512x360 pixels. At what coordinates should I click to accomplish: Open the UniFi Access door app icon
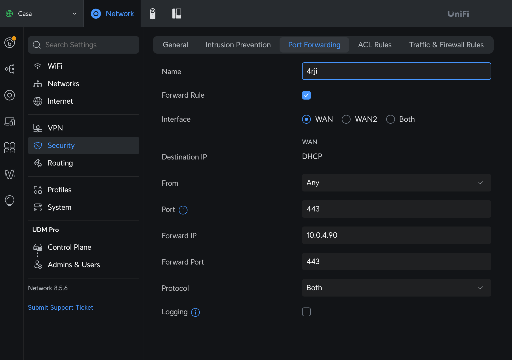coord(177,14)
